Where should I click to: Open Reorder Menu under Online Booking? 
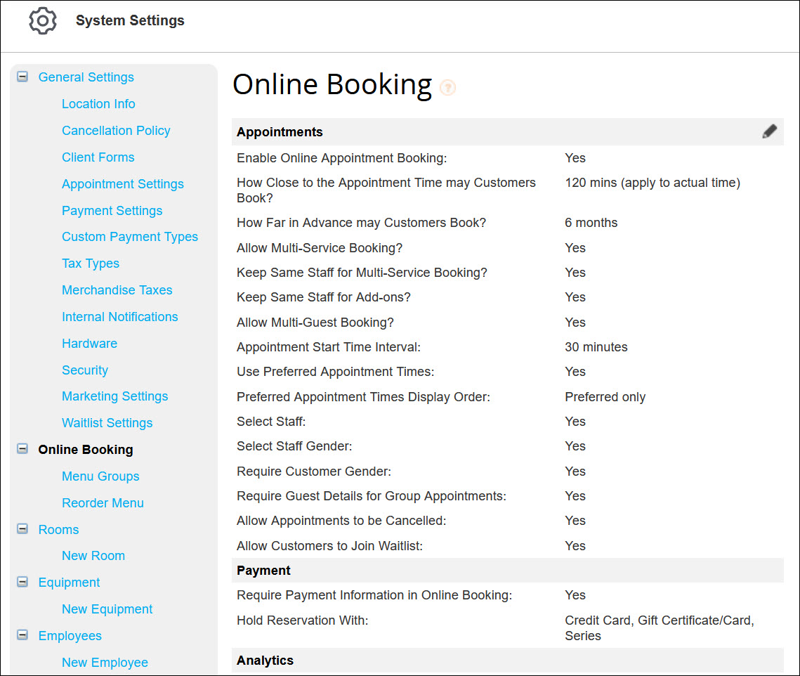click(103, 502)
